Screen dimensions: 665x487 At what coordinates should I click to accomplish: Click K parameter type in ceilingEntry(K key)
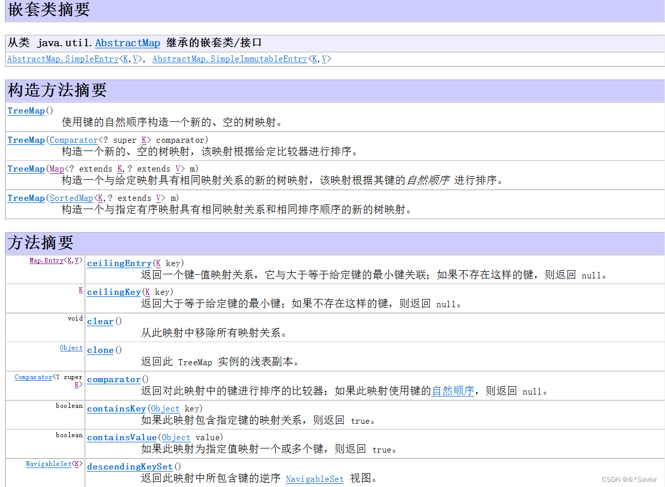click(x=158, y=263)
